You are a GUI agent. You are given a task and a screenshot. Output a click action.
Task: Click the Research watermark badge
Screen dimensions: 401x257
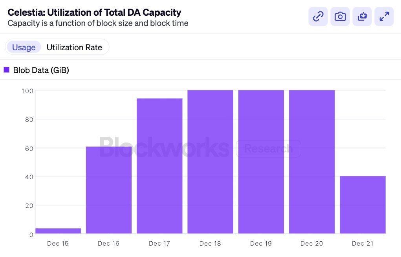pyautogui.click(x=268, y=149)
